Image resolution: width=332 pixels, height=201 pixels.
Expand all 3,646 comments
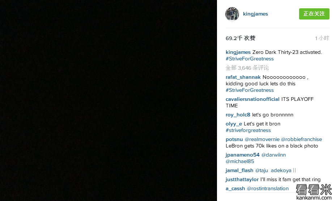point(247,68)
